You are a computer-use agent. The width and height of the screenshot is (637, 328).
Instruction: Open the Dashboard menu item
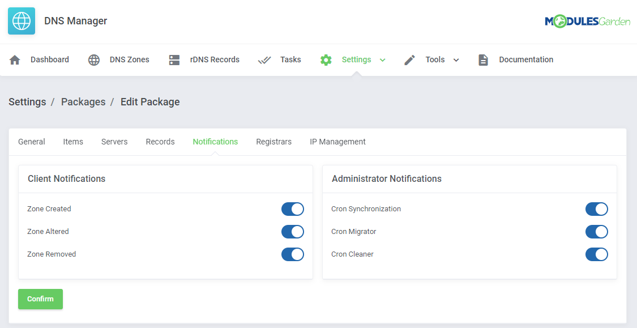tap(50, 59)
